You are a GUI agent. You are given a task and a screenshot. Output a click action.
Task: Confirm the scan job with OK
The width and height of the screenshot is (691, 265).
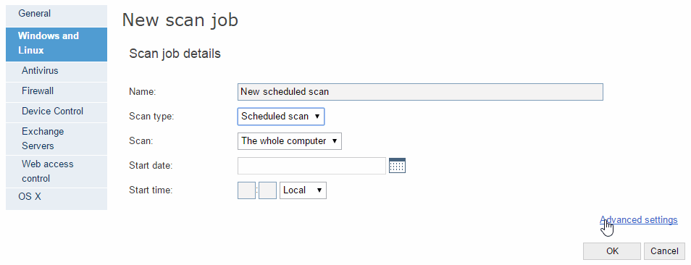point(612,251)
